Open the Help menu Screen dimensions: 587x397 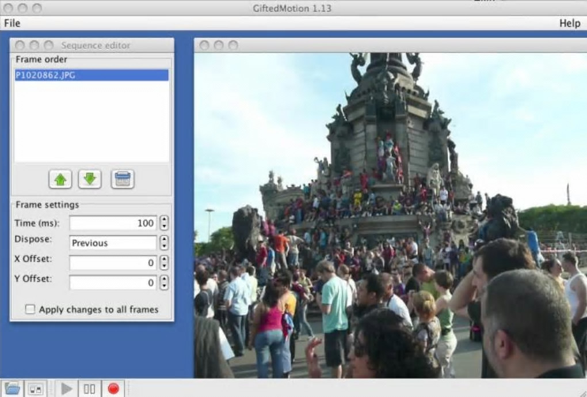(x=569, y=23)
